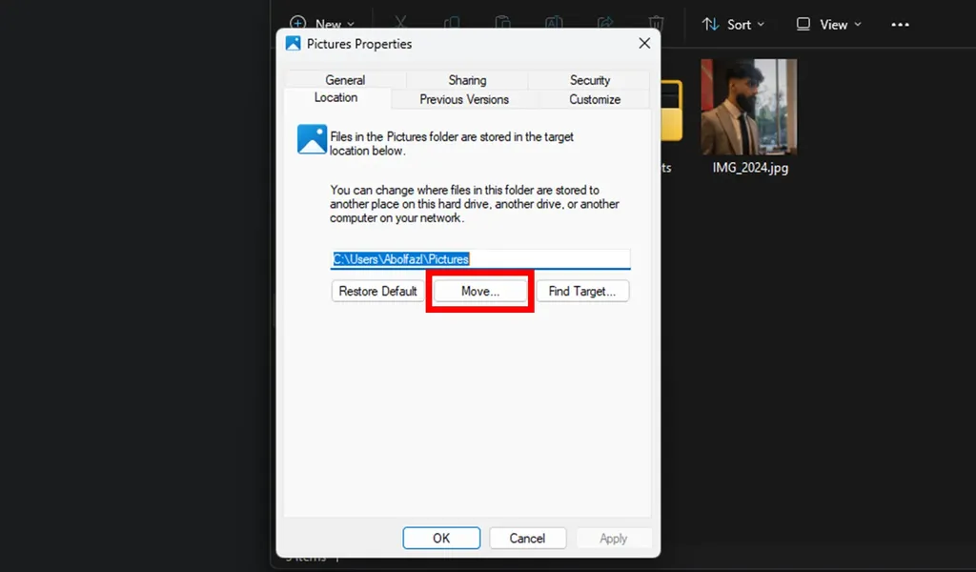This screenshot has width=976, height=572.
Task: Click the Delete trash icon
Action: point(656,24)
